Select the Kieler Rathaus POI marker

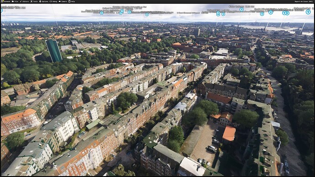[x=241, y=9]
